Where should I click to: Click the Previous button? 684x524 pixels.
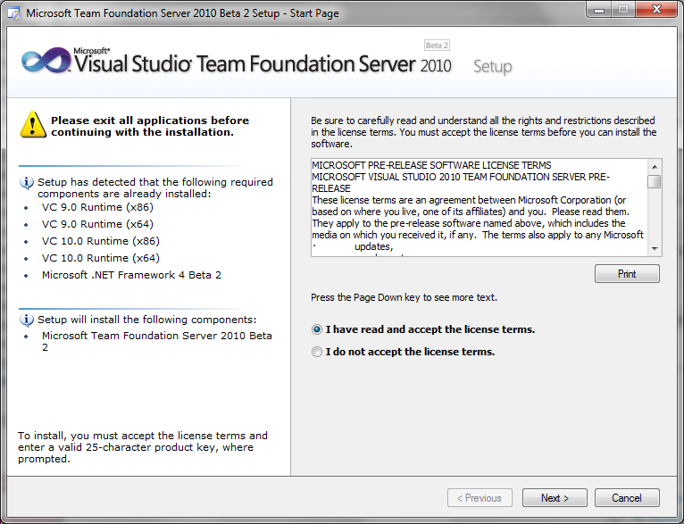pyautogui.click(x=480, y=498)
